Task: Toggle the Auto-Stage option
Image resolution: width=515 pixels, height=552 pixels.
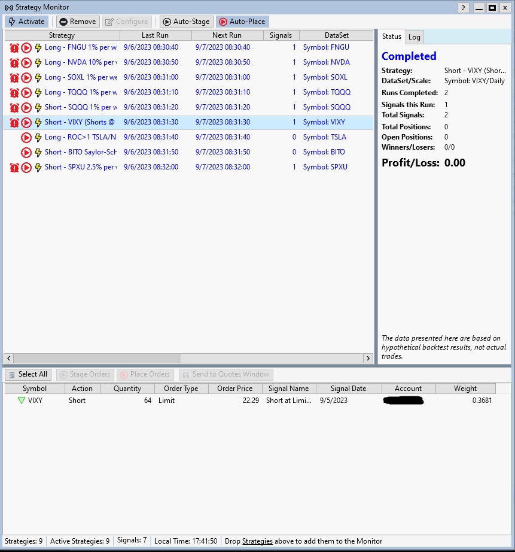Action: click(186, 22)
